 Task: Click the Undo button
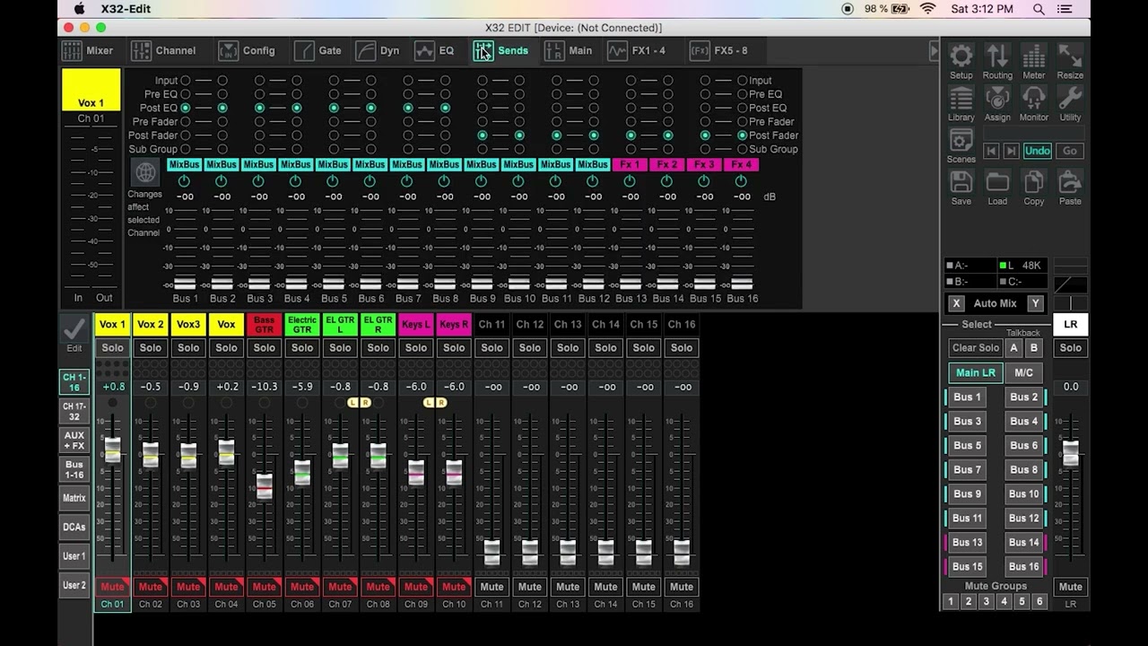click(1037, 151)
